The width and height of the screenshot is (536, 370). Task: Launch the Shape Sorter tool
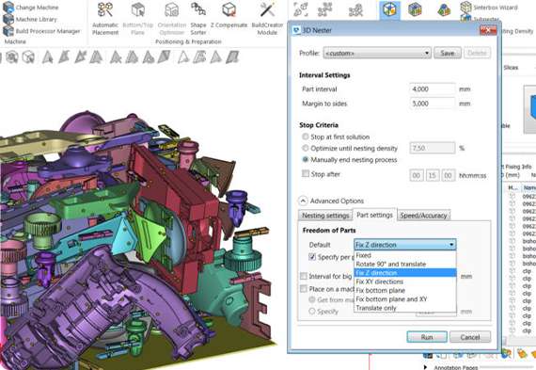(x=198, y=19)
